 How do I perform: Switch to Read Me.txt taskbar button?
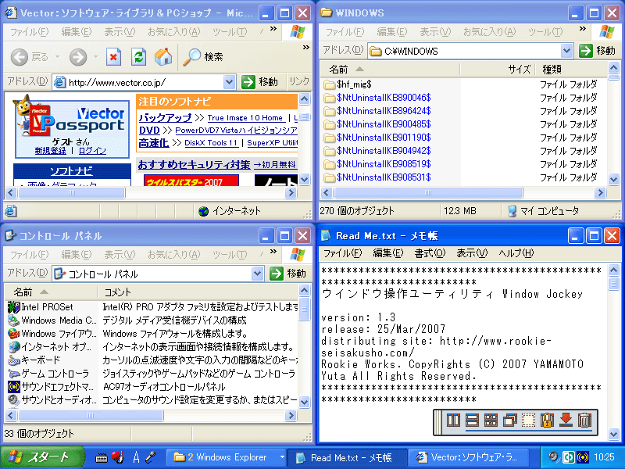coord(347,457)
